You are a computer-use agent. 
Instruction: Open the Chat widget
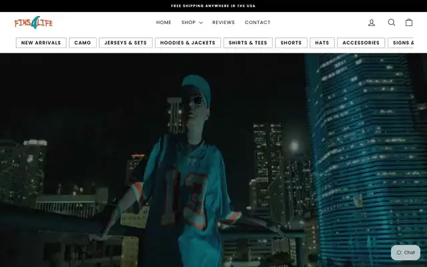pos(406,252)
